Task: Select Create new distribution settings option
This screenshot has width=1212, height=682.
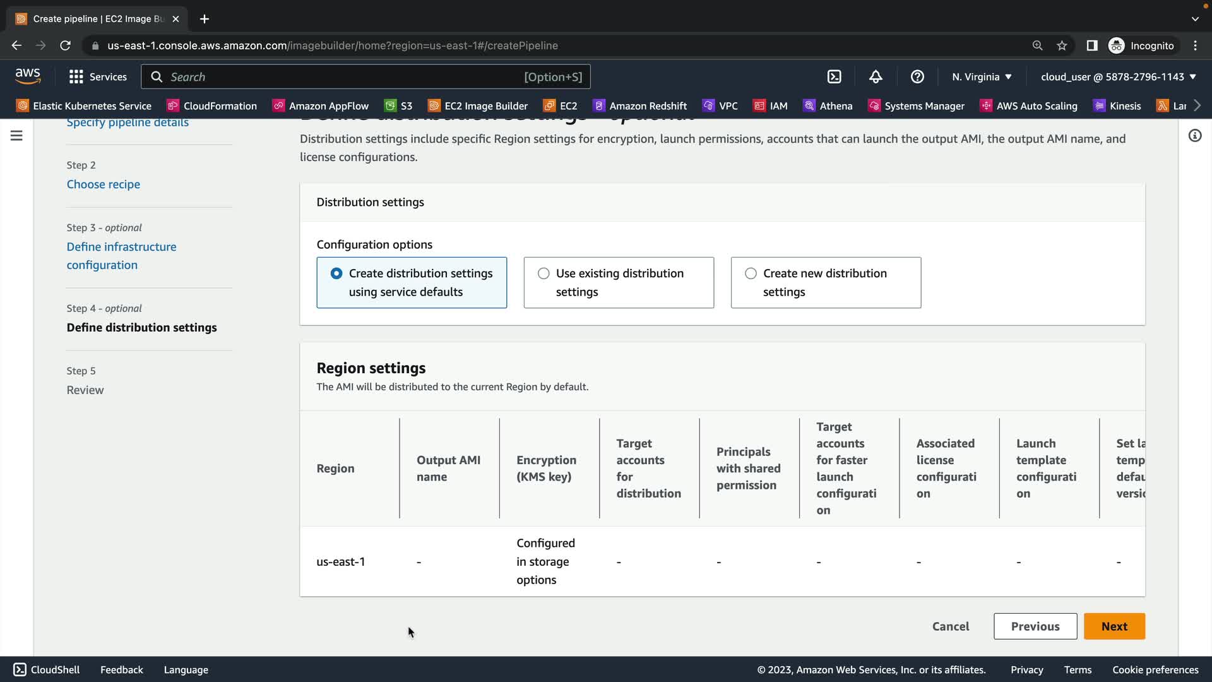Action: point(751,273)
